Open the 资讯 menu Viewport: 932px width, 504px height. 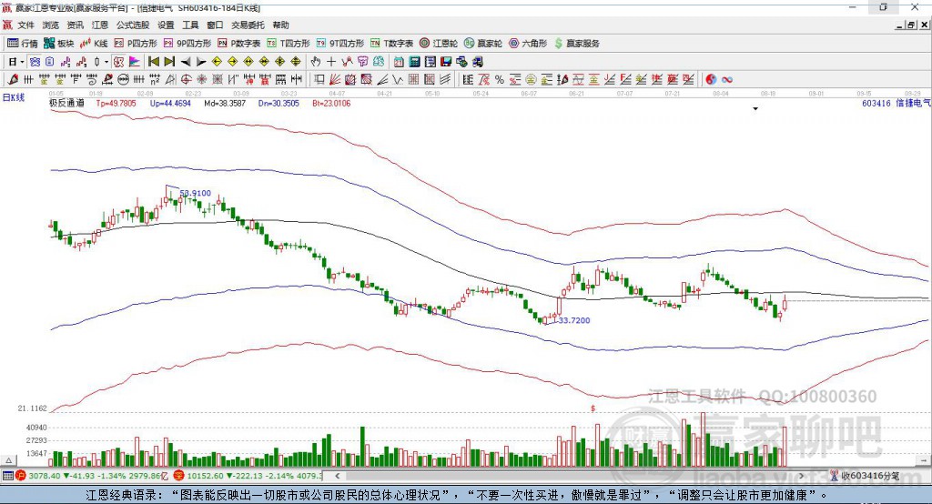coord(75,25)
